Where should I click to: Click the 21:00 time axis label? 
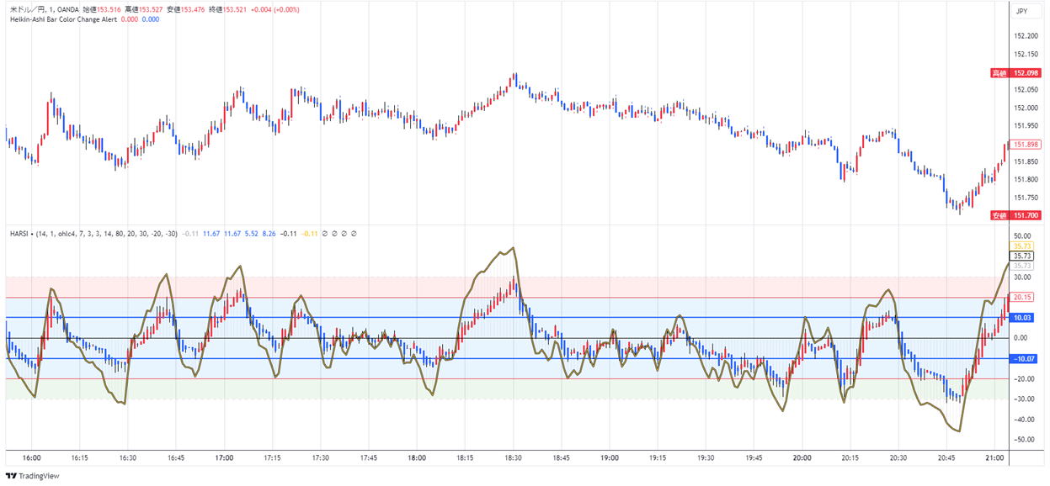994,458
